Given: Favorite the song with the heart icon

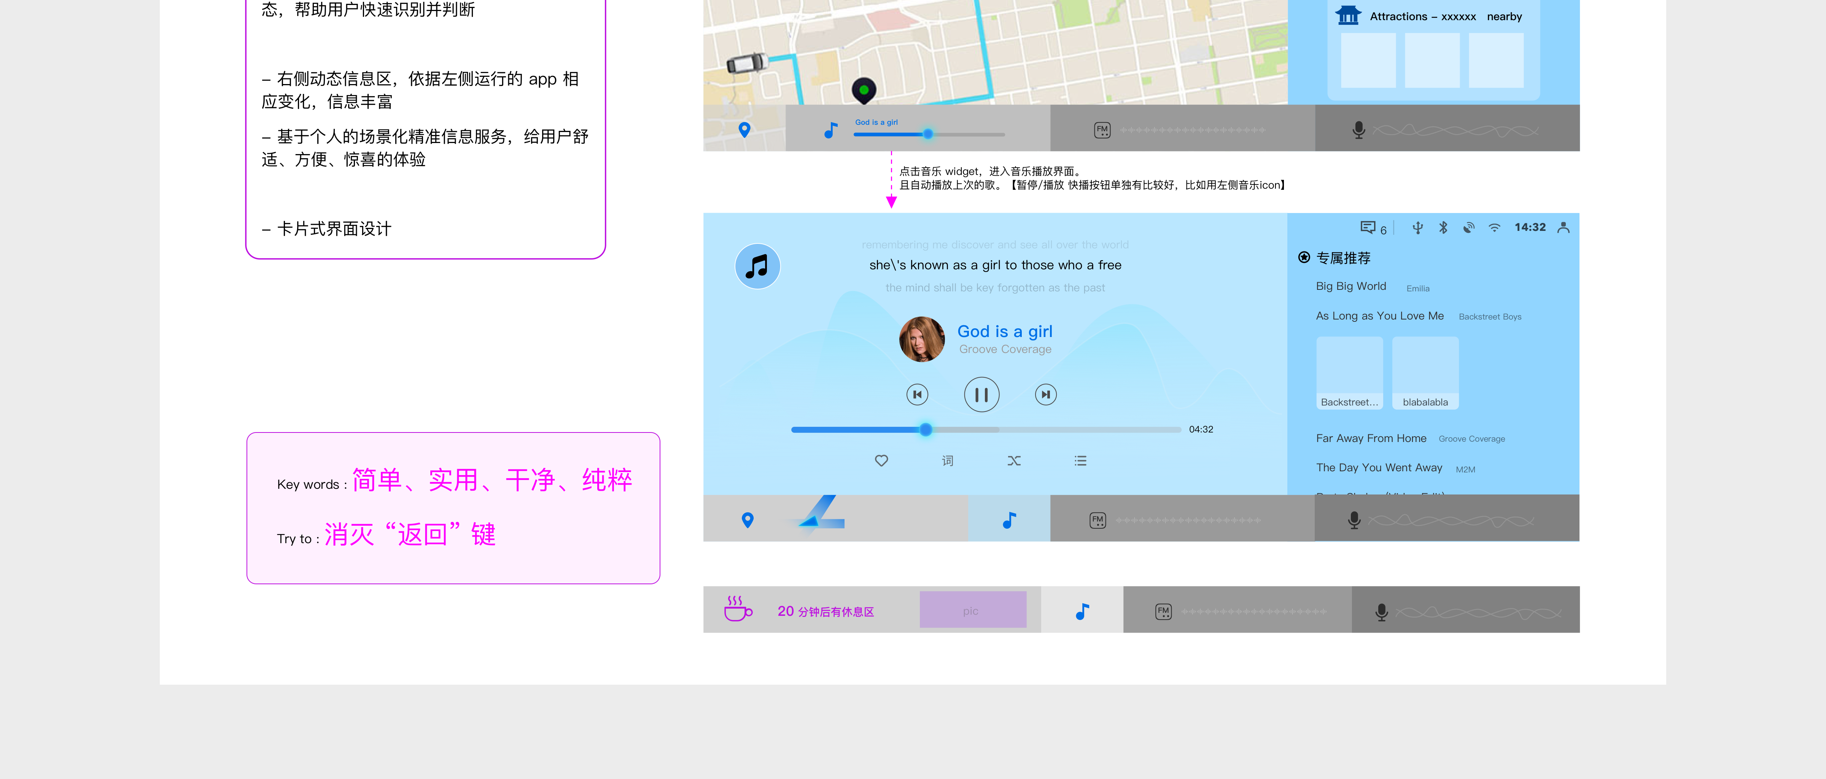Looking at the screenshot, I should [x=881, y=461].
